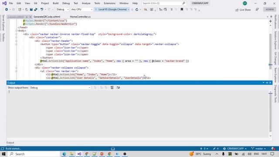Image resolution: width=279 pixels, height=157 pixels.
Task: Click the bookmark icon in toolbar
Action: (x=182, y=10)
